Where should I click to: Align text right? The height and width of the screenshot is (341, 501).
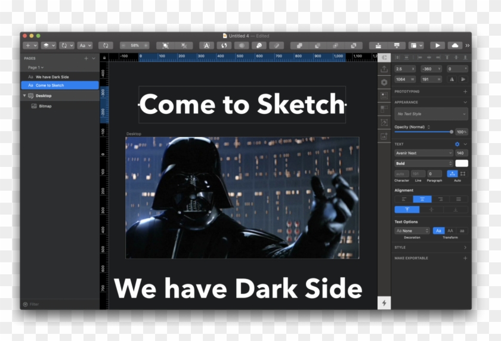pos(441,199)
